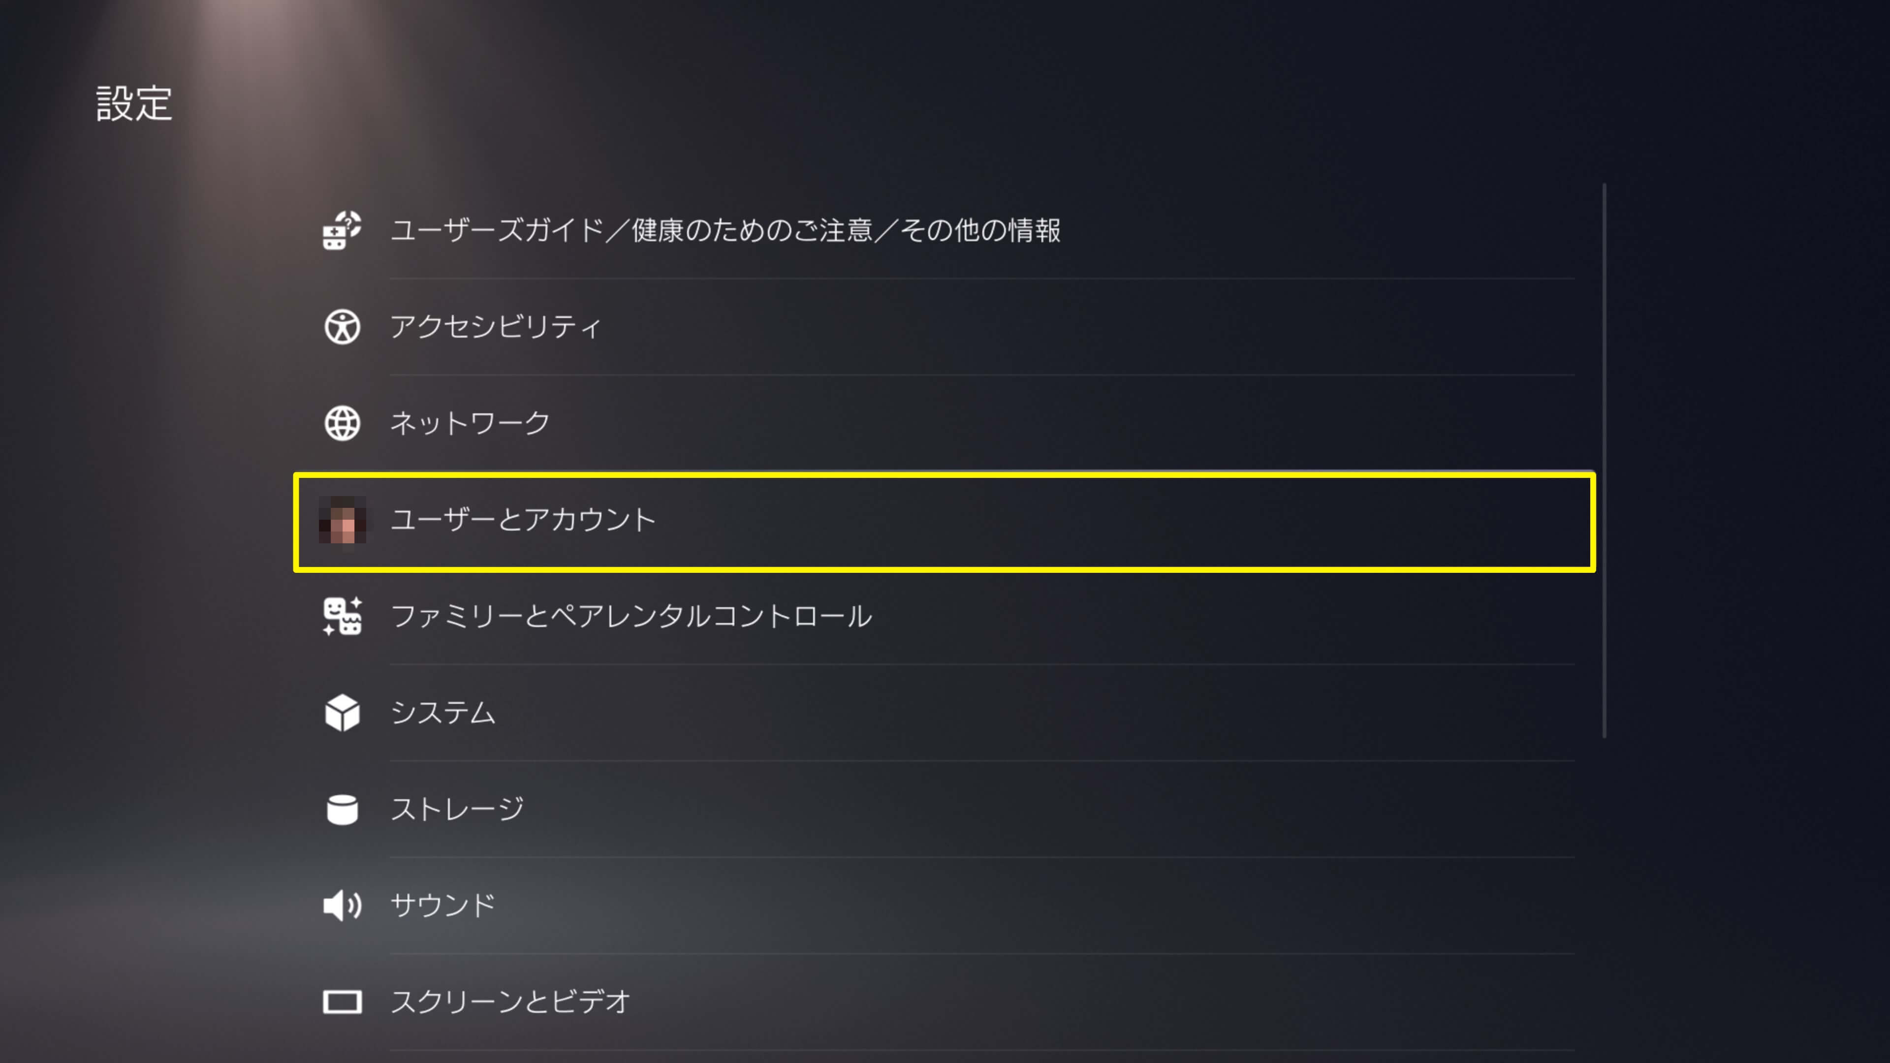Click the Storage cylinder icon
Viewport: 1890px width, 1063px height.
pyautogui.click(x=342, y=809)
